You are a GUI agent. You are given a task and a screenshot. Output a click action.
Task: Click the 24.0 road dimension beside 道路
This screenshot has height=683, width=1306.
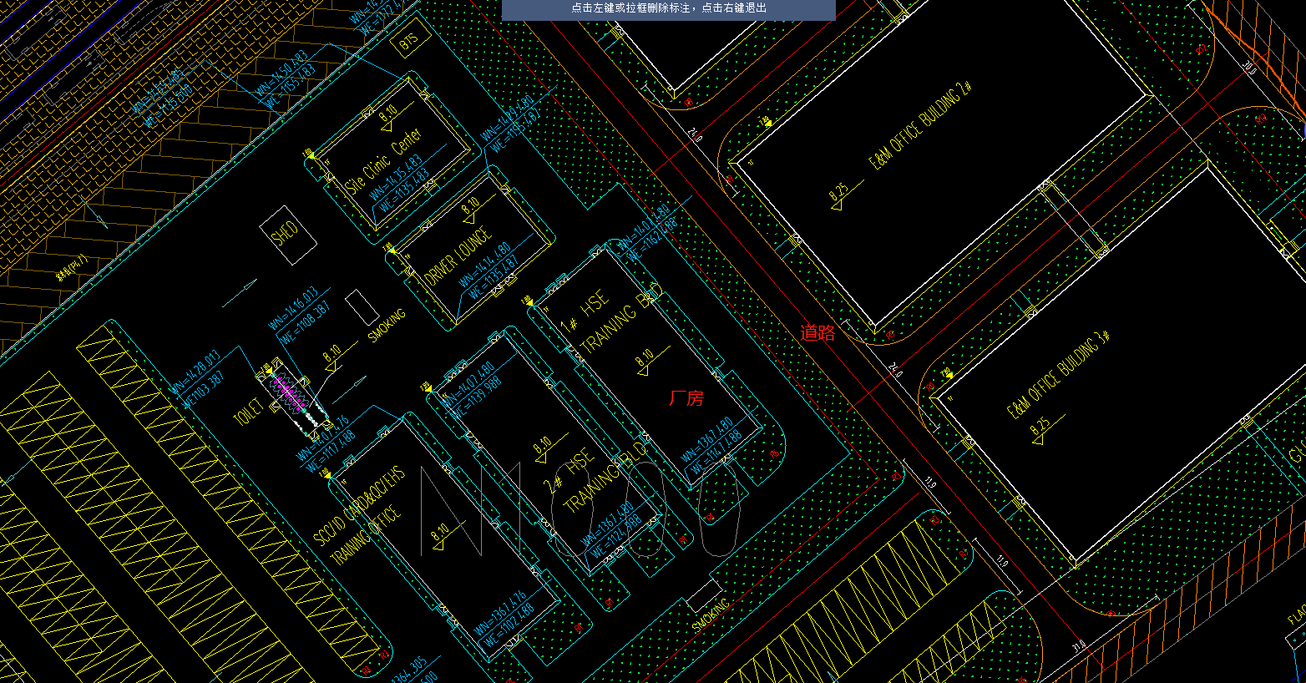click(x=897, y=368)
